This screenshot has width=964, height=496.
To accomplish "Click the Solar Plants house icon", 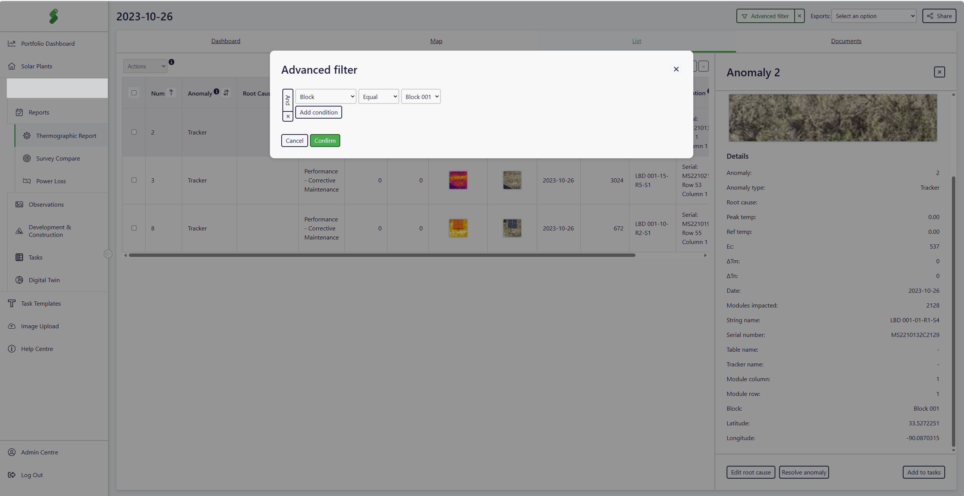I will click(x=12, y=66).
